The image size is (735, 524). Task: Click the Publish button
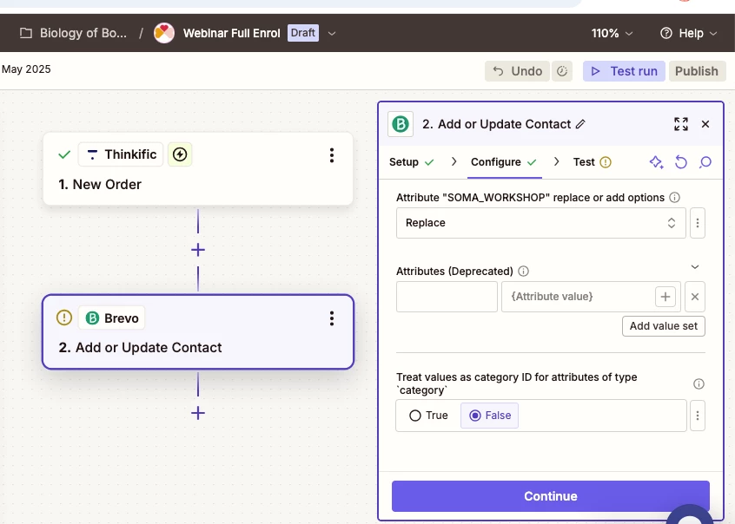click(x=697, y=71)
